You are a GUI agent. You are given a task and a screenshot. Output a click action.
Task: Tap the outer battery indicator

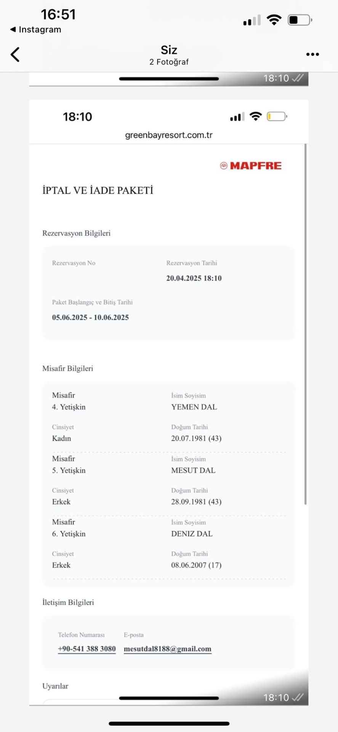click(300, 20)
